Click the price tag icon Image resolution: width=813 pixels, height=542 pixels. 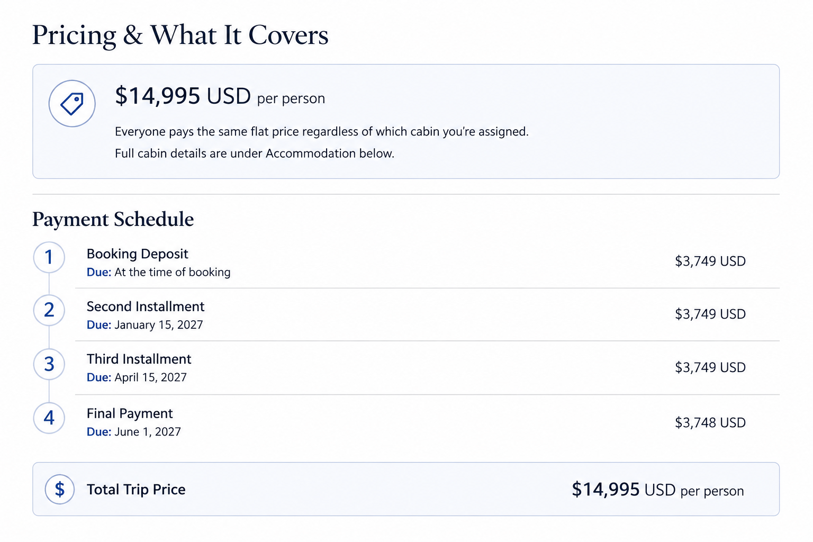click(x=72, y=103)
